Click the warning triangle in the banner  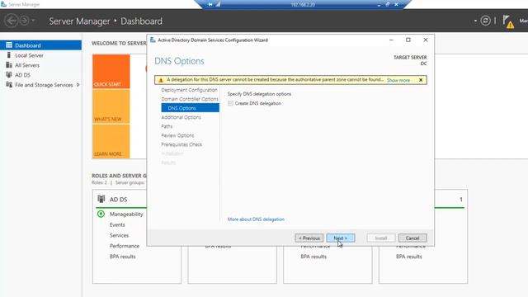tap(161, 80)
